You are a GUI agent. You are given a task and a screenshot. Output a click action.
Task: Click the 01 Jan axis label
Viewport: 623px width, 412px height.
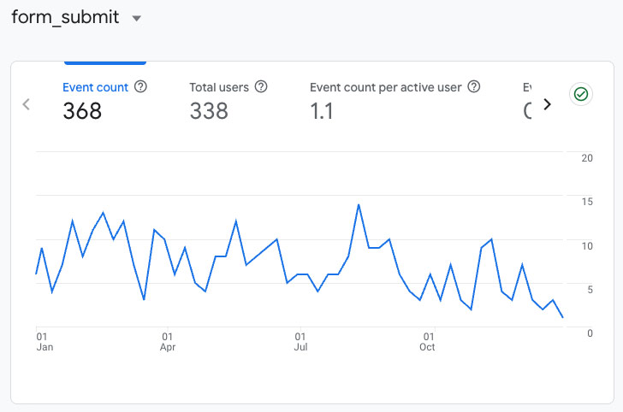44,342
